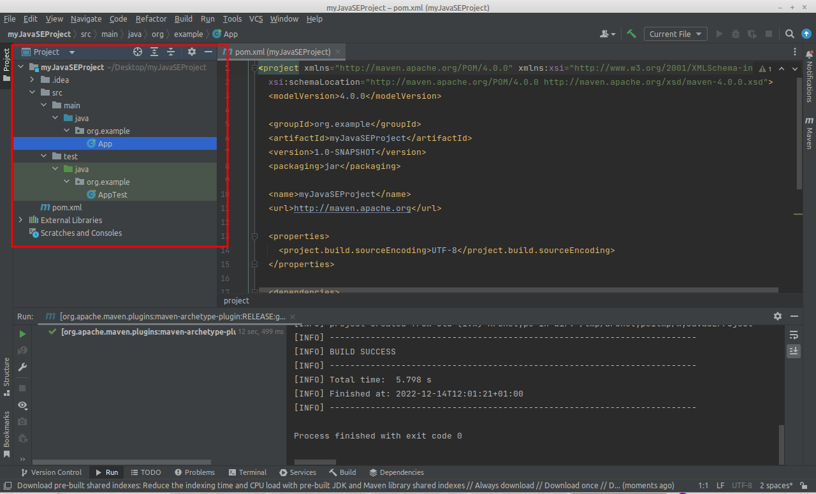Hide the Project panel with the minus icon
This screenshot has height=494, width=816.
208,52
